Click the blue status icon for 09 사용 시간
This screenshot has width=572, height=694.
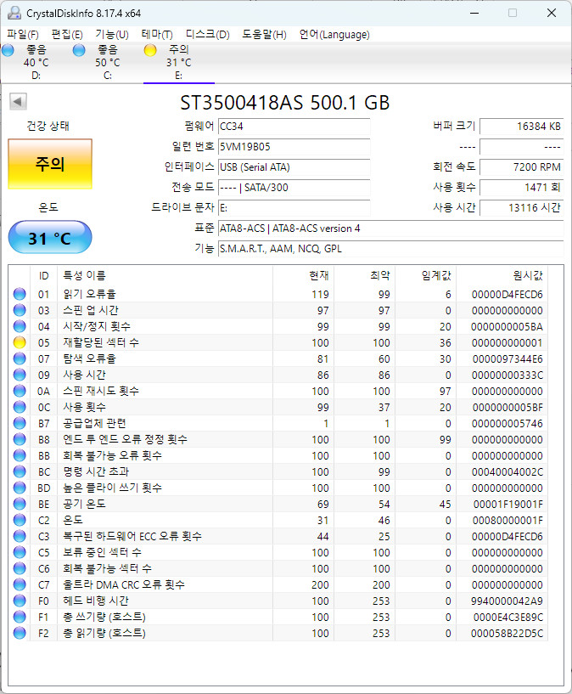pos(20,375)
